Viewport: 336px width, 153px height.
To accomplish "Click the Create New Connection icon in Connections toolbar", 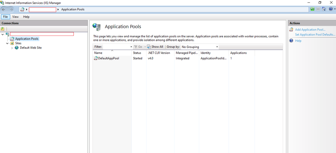I will [3, 29].
